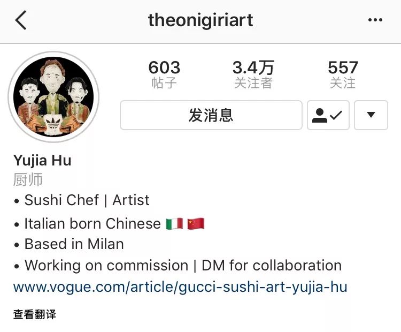The height and width of the screenshot is (332, 401).
Task: Open the 557 following list
Action: tap(343, 67)
